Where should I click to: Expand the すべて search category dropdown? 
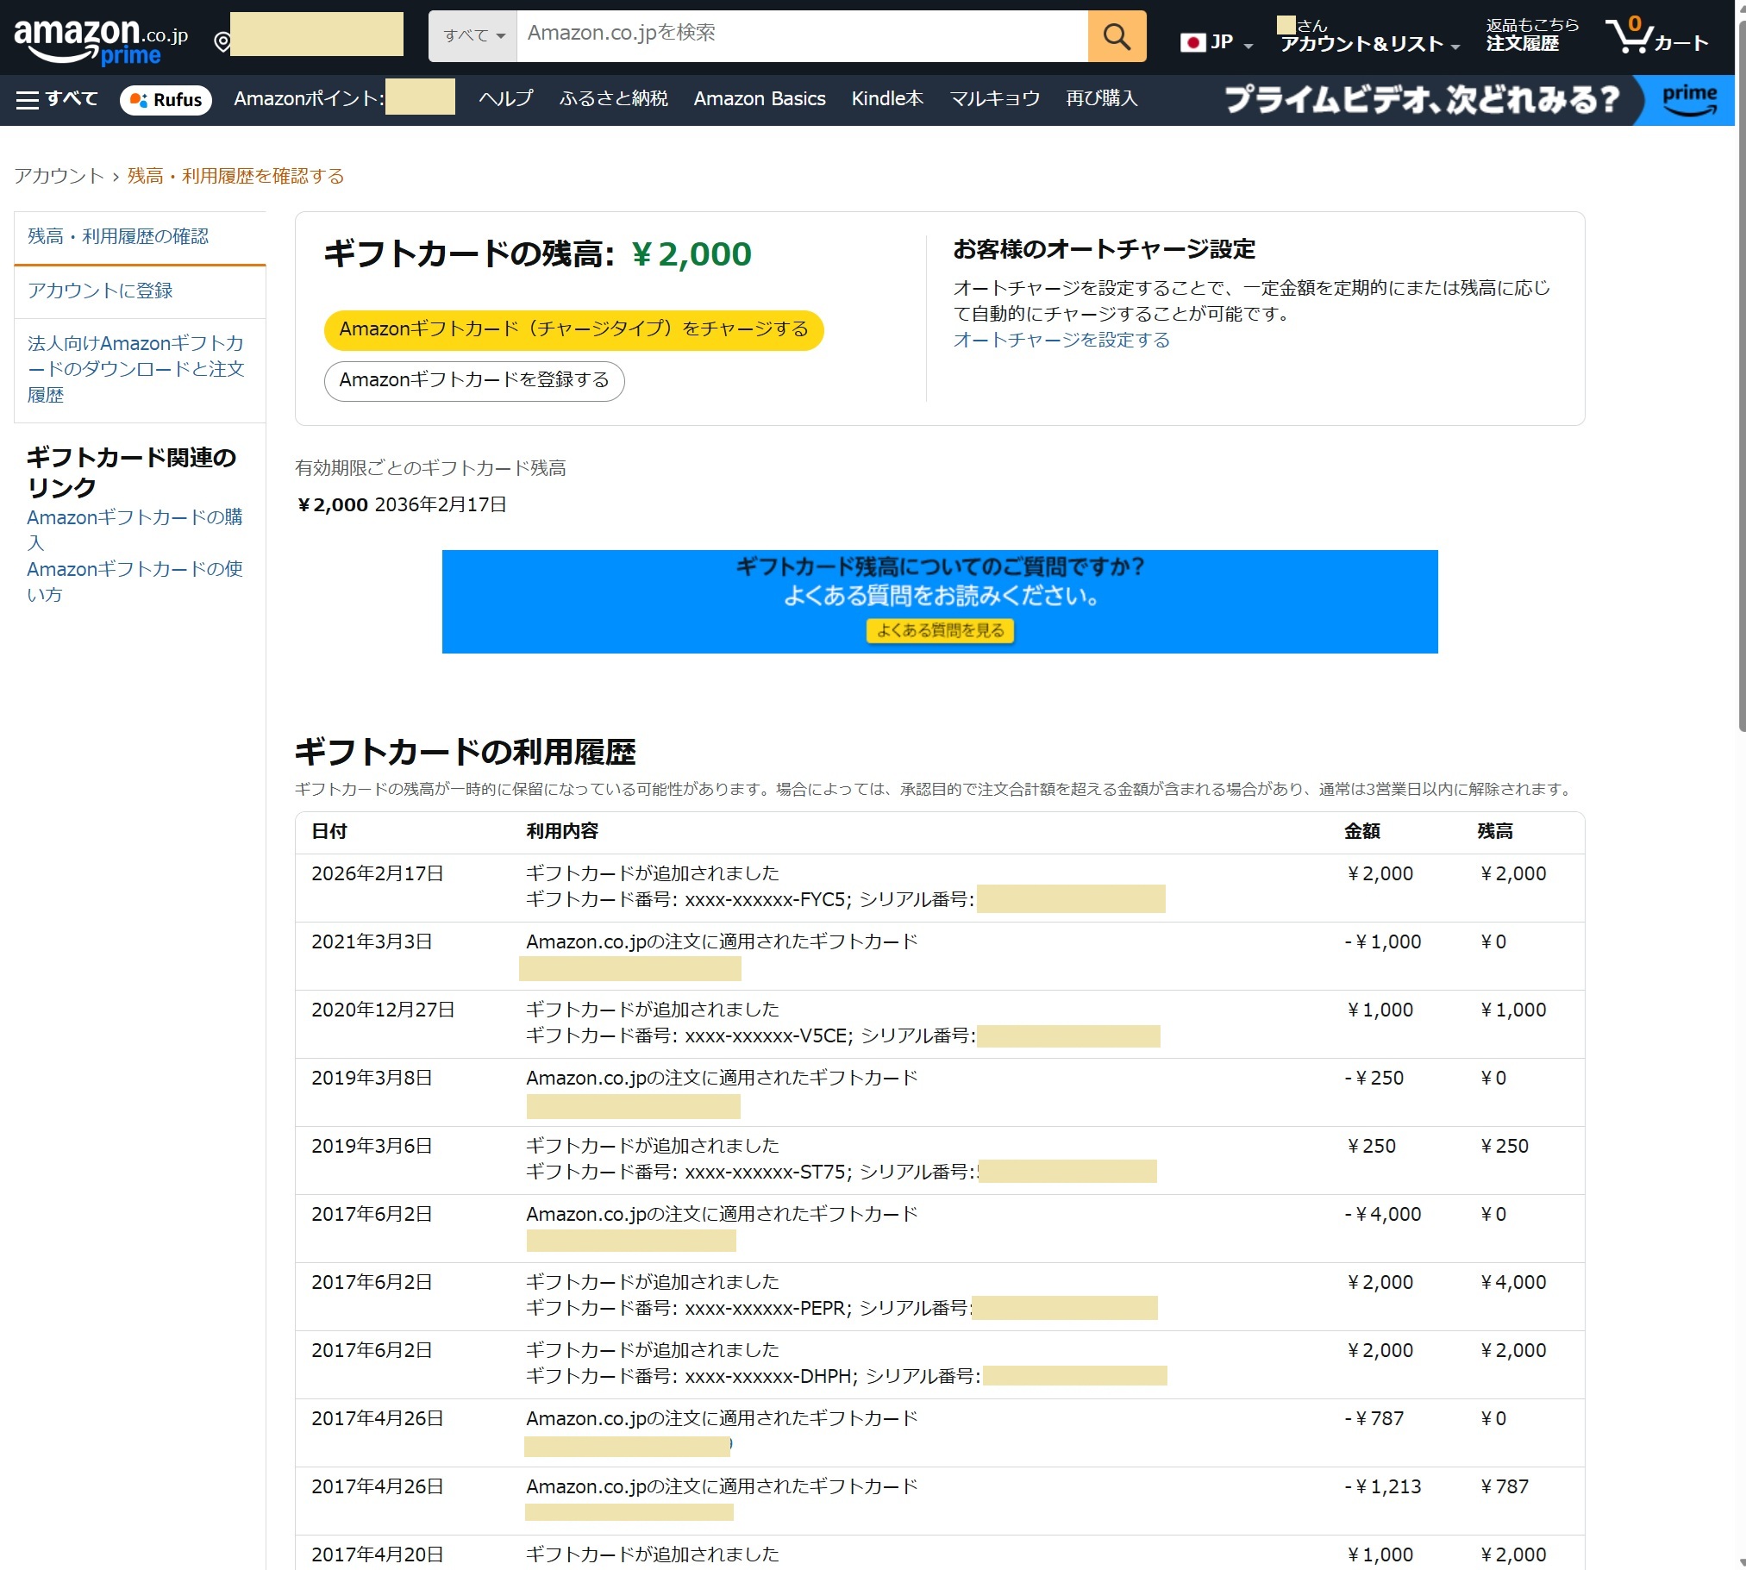tap(472, 36)
